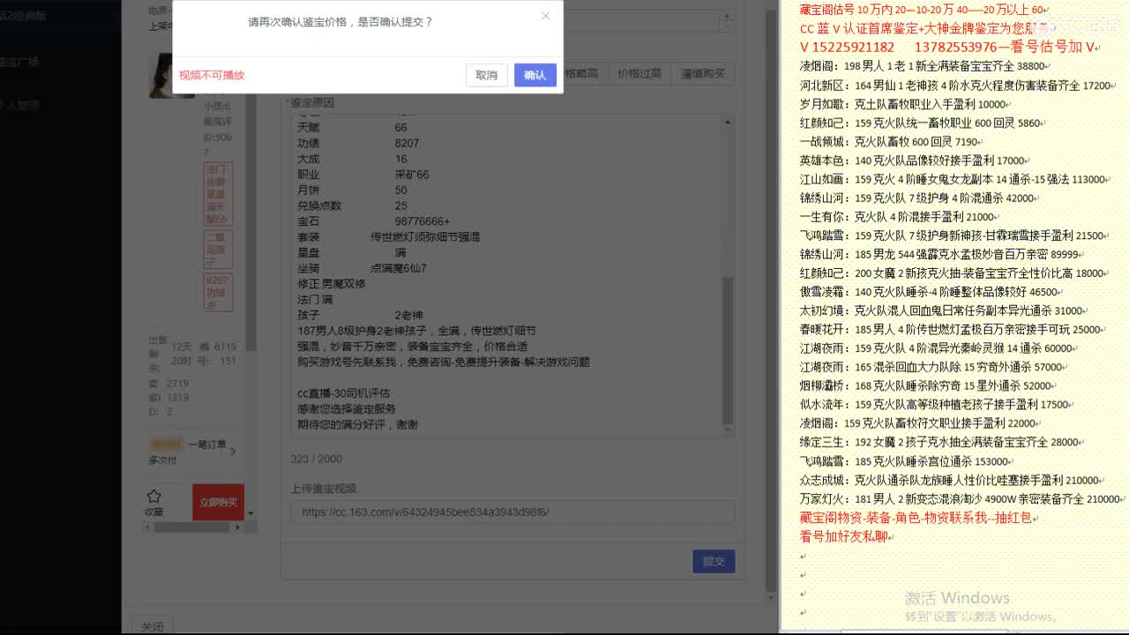Click the 万家灯火 181男人 210000 listing
This screenshot has width=1129, height=635.
coord(961,499)
